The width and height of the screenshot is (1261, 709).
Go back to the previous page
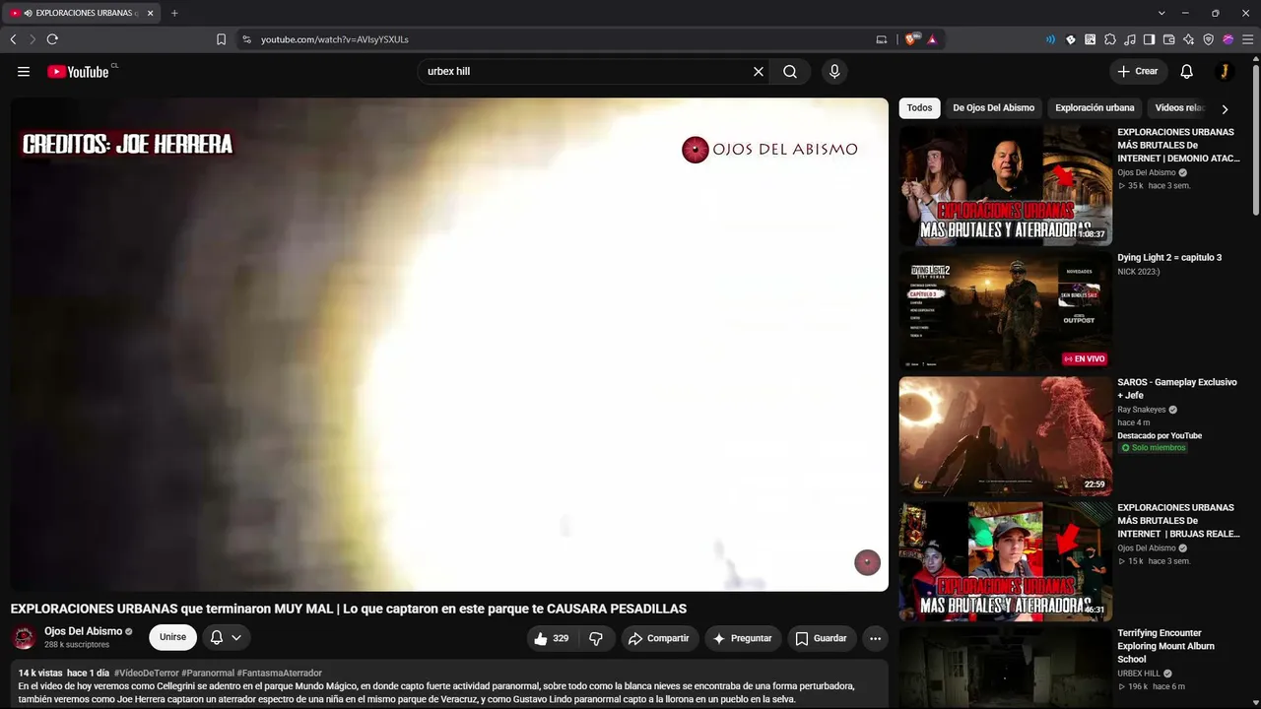tap(13, 39)
